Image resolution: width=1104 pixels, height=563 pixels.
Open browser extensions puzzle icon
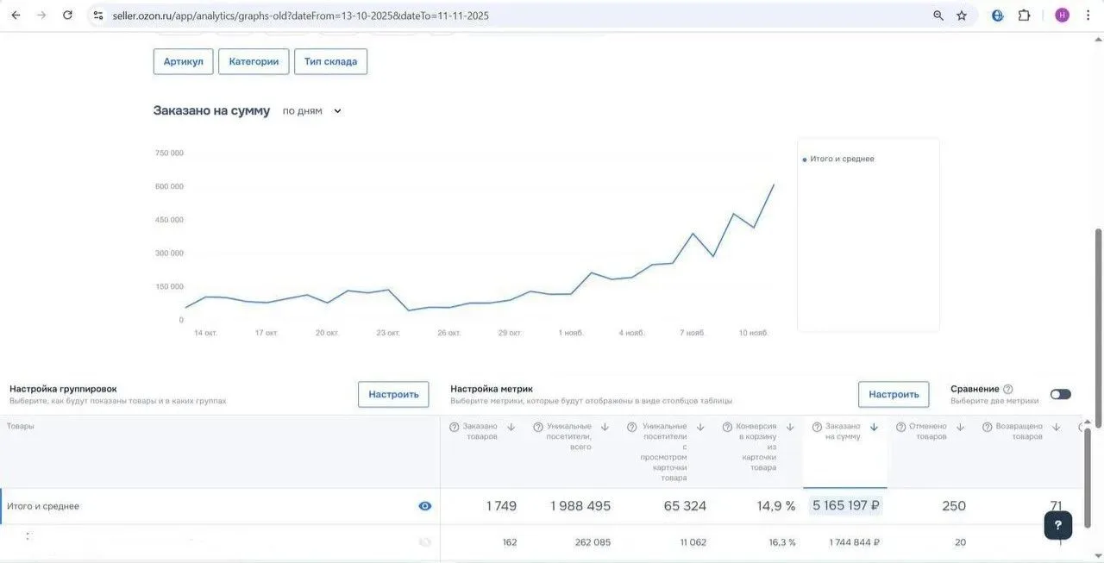coord(1024,16)
